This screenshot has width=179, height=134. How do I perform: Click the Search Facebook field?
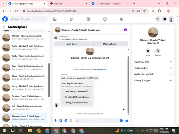[29, 19]
